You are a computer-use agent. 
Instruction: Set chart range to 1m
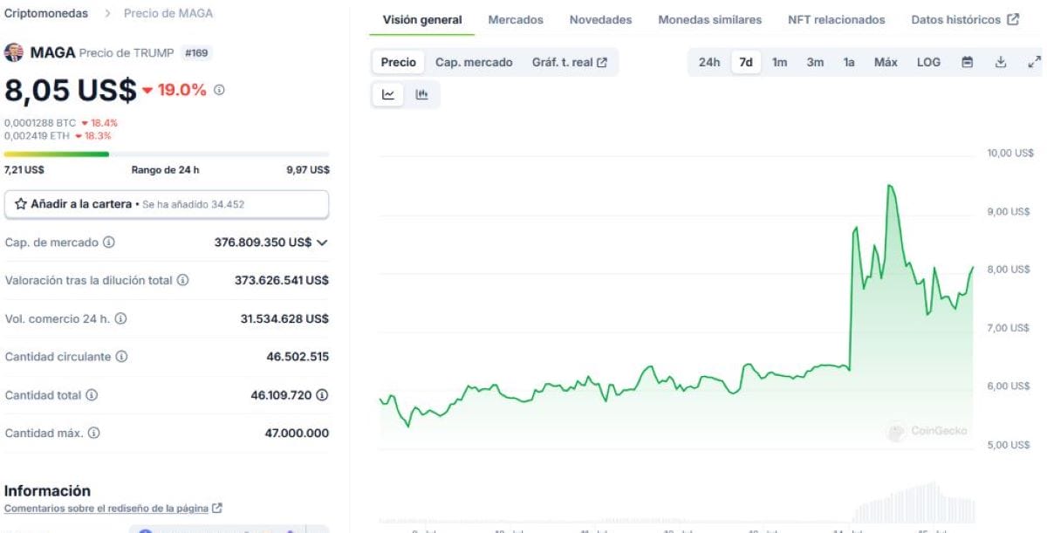click(779, 62)
